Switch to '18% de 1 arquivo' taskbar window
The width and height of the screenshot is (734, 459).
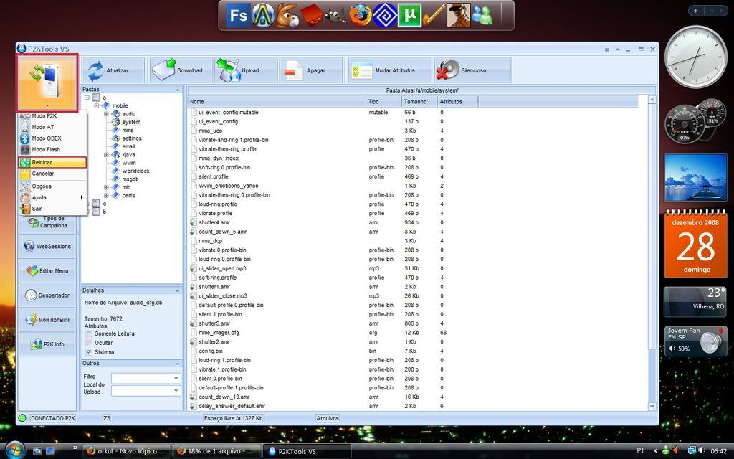(x=216, y=451)
